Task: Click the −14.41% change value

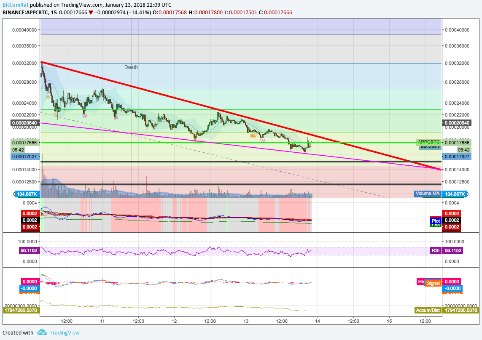Action: [139, 13]
